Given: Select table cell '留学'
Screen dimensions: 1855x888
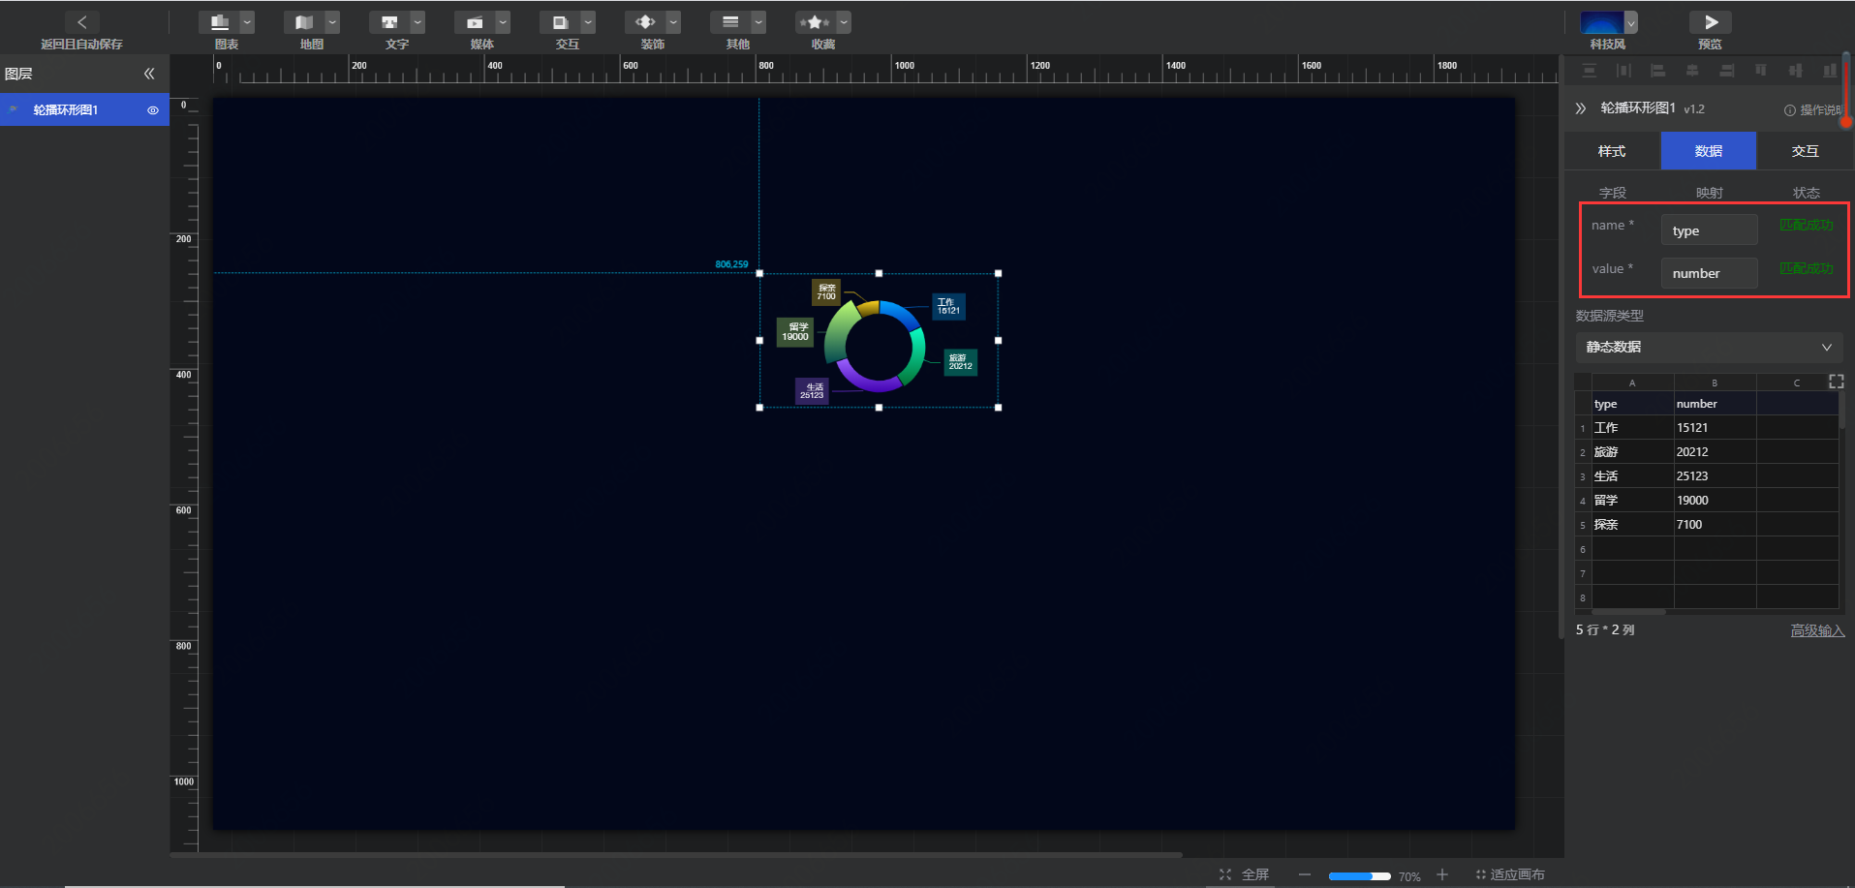Looking at the screenshot, I should 1633,500.
